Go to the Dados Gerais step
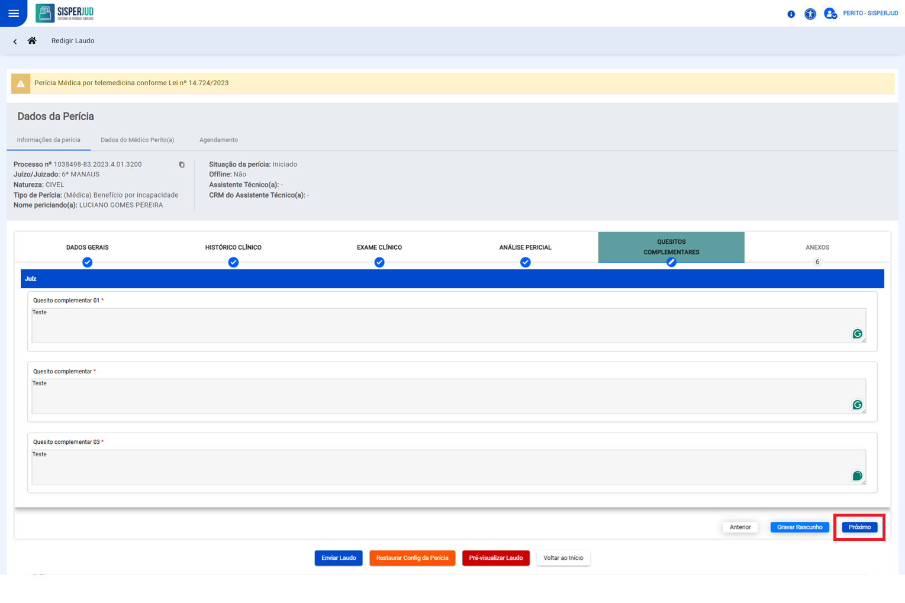905x603 pixels. 88,247
